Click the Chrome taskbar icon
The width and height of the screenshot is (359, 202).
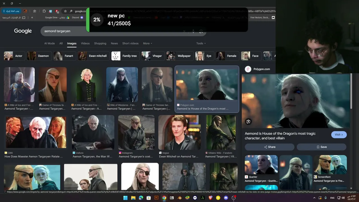(x=164, y=198)
